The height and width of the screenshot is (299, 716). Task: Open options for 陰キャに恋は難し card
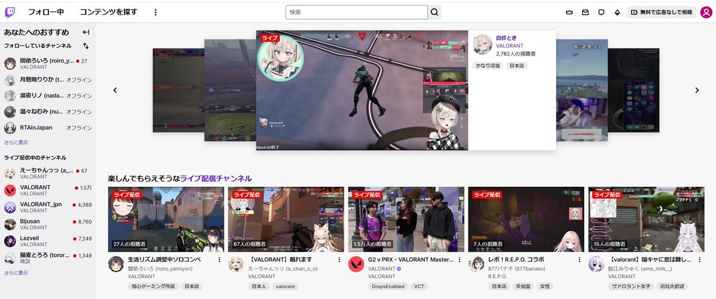point(699,260)
